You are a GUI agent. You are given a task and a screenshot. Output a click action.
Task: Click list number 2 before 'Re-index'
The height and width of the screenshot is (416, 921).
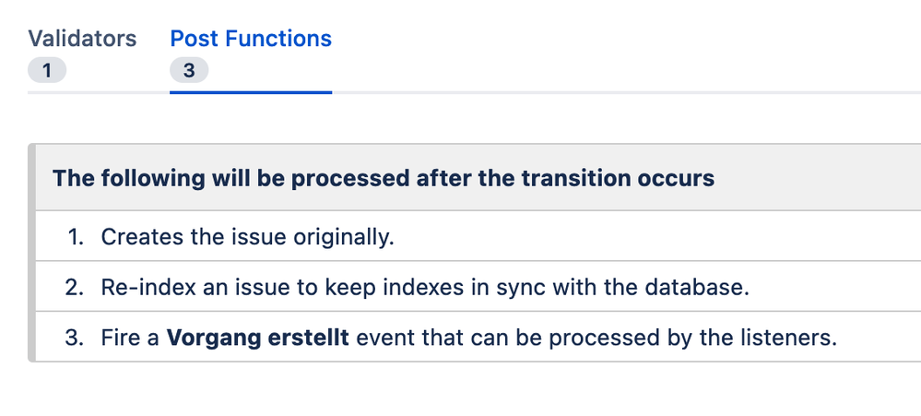coord(75,287)
